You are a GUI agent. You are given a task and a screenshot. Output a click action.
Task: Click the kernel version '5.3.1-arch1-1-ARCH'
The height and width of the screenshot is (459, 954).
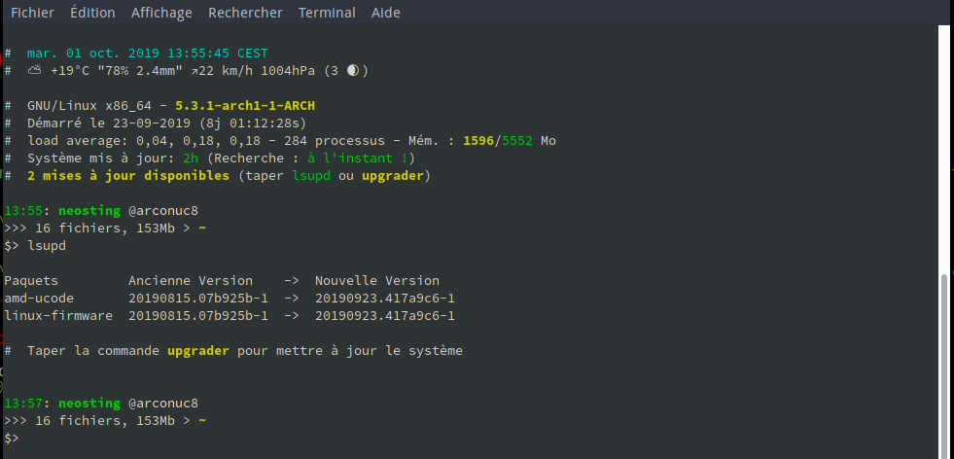(x=245, y=106)
